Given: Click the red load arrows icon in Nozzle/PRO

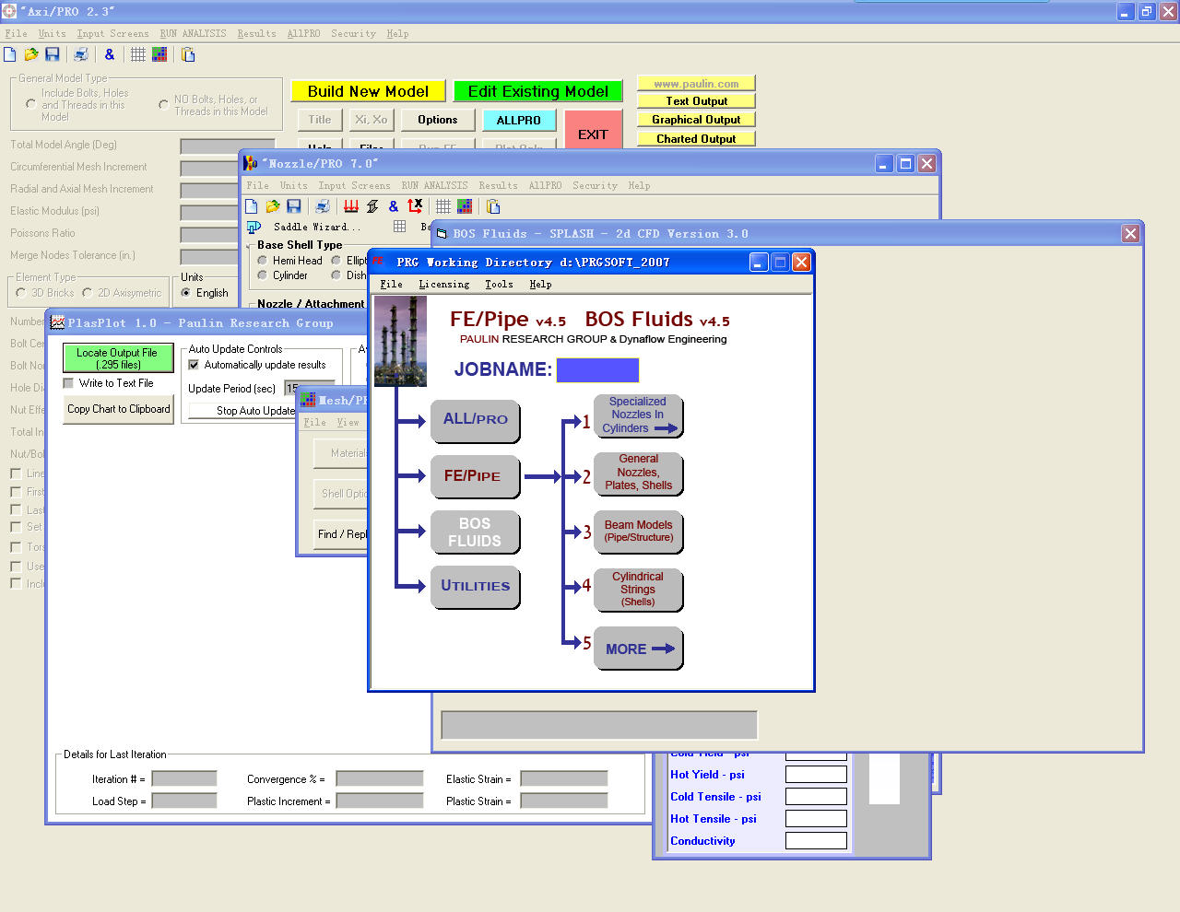Looking at the screenshot, I should coord(351,206).
